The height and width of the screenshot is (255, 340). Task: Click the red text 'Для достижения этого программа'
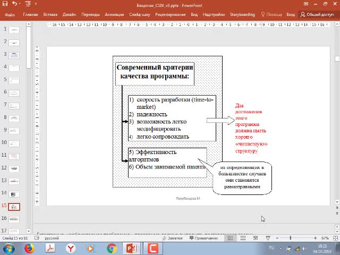pos(249,115)
